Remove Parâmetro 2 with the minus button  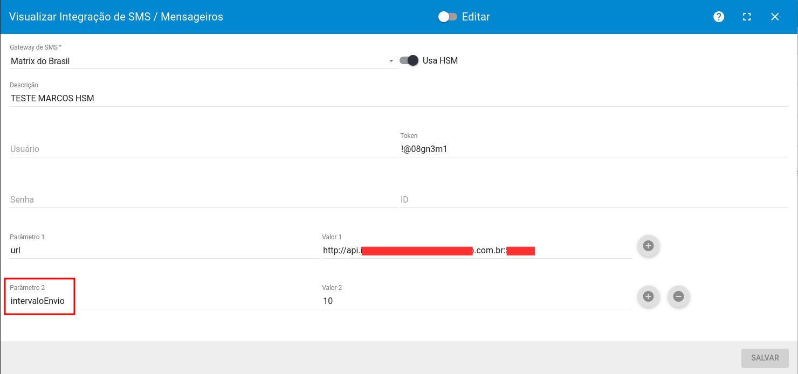(679, 296)
